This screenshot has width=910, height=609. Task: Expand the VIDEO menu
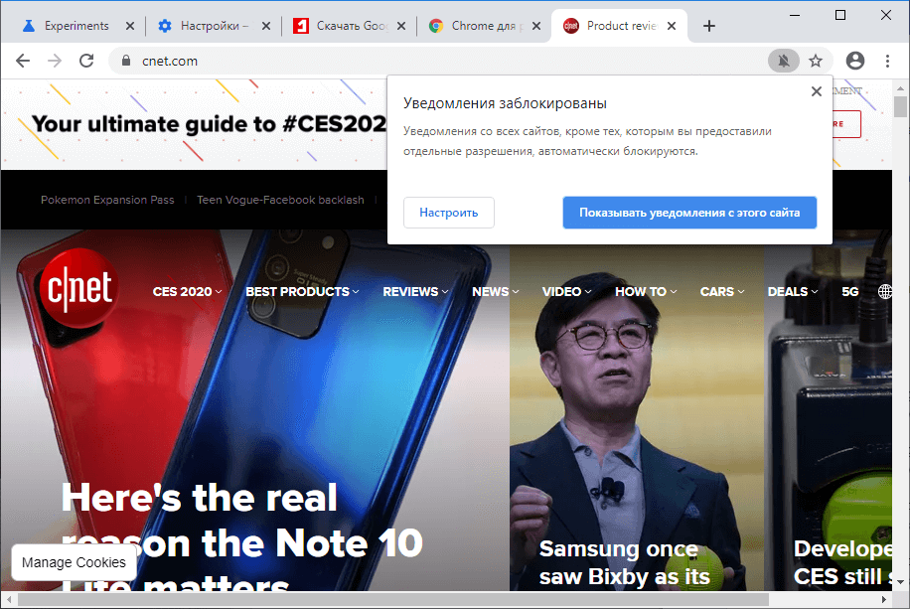coord(567,291)
